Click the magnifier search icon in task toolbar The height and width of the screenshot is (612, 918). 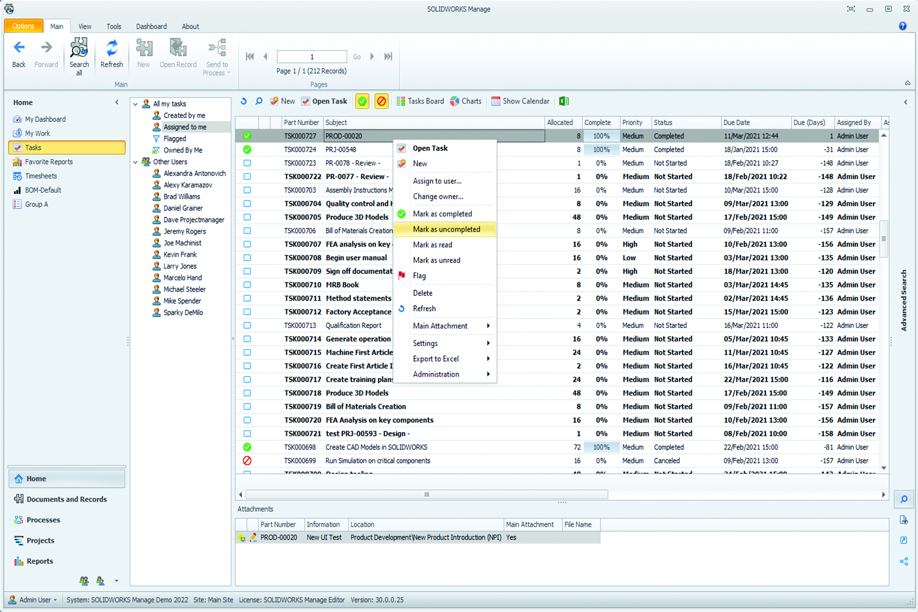pyautogui.click(x=259, y=101)
